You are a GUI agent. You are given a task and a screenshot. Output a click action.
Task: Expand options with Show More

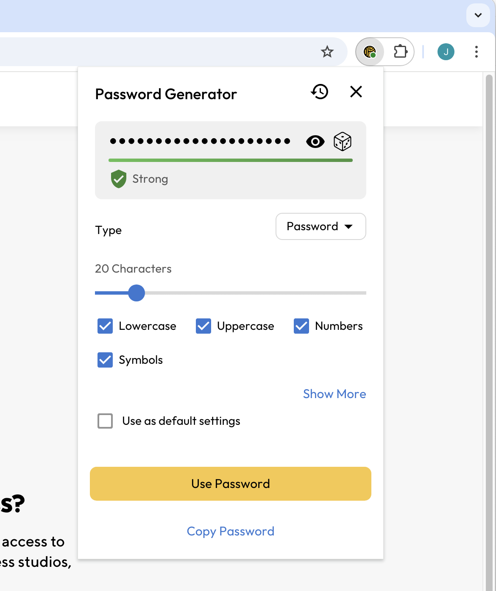(334, 394)
